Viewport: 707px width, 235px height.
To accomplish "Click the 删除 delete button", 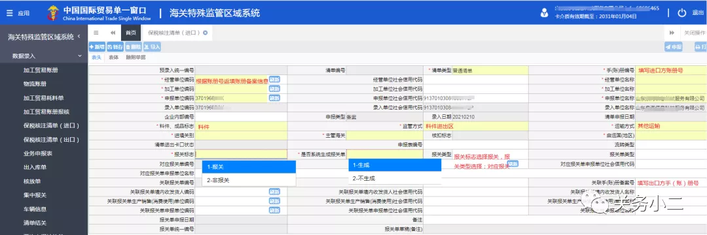I will pyautogui.click(x=133, y=47).
